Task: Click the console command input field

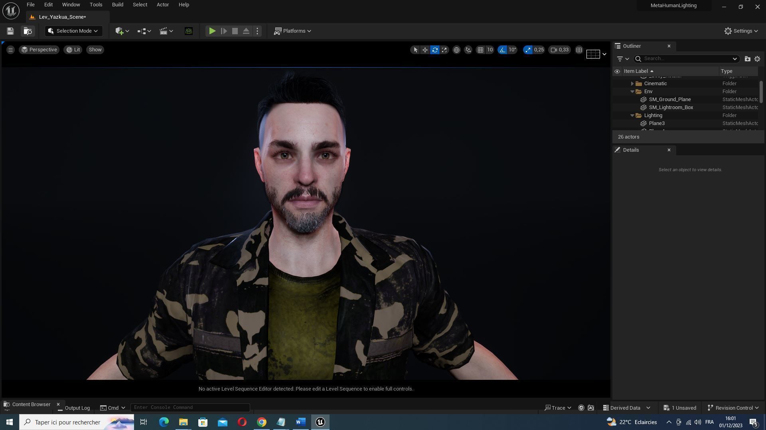Action: tap(190, 408)
